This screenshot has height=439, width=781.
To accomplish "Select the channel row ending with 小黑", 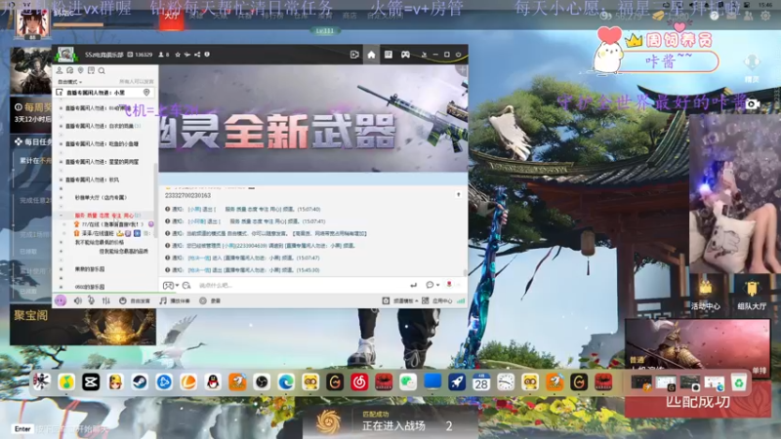I will pos(103,93).
